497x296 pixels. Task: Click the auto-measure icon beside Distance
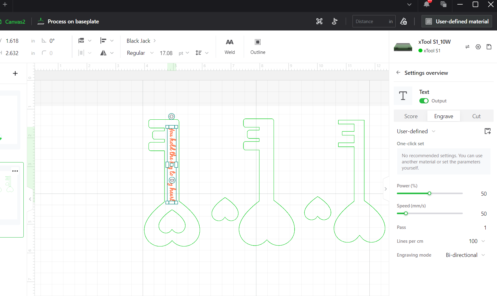[x=403, y=21]
